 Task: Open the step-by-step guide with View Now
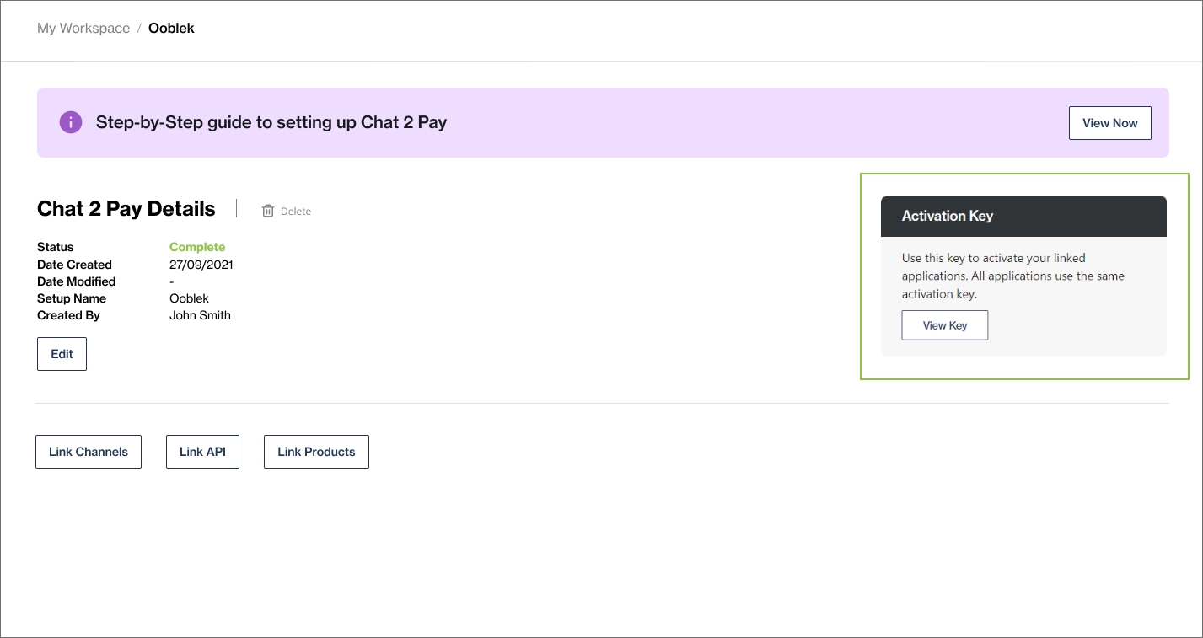1109,123
